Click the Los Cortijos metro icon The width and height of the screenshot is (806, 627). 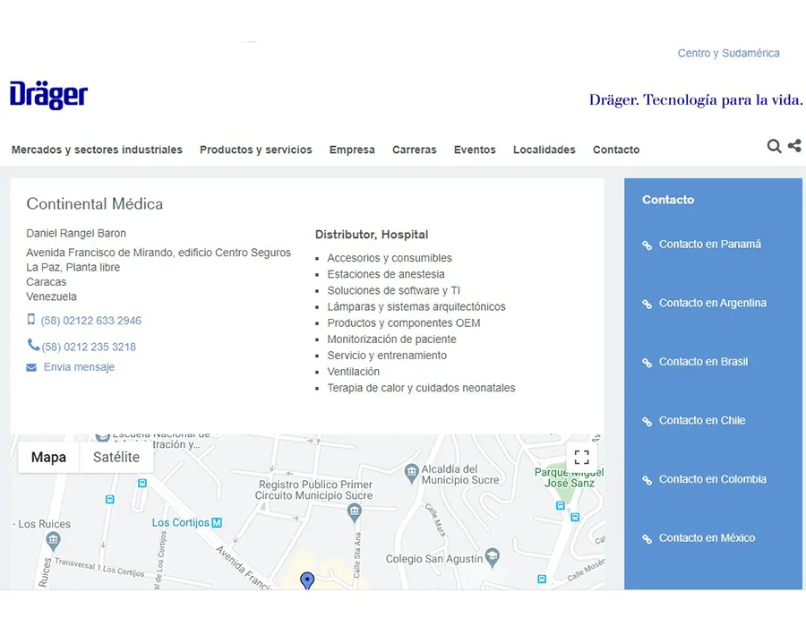tap(217, 523)
